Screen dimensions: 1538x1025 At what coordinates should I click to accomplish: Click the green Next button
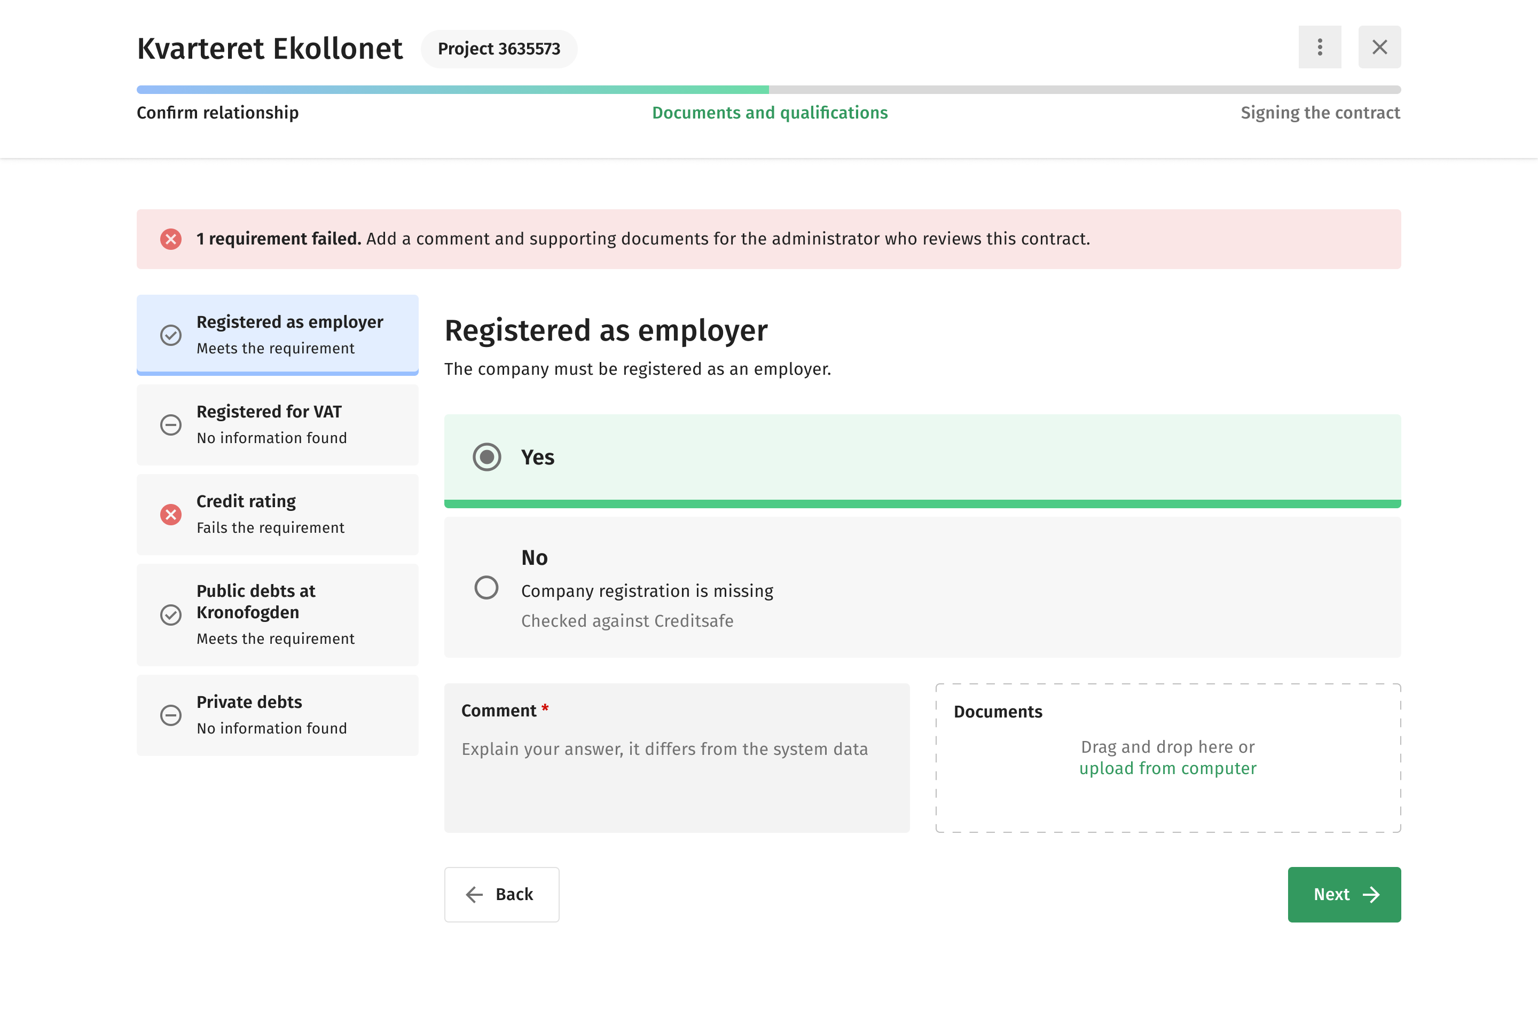tap(1345, 894)
